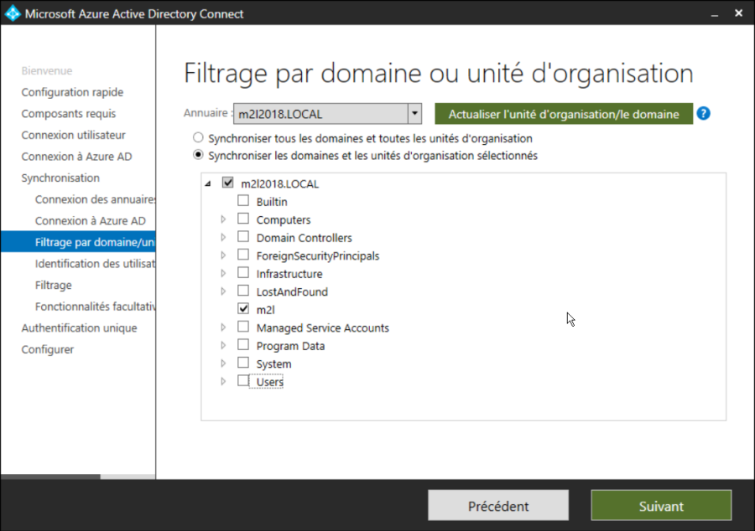Select 'Filtrage par domaine/unité' sidebar item
The image size is (755, 531).
pyautogui.click(x=78, y=242)
